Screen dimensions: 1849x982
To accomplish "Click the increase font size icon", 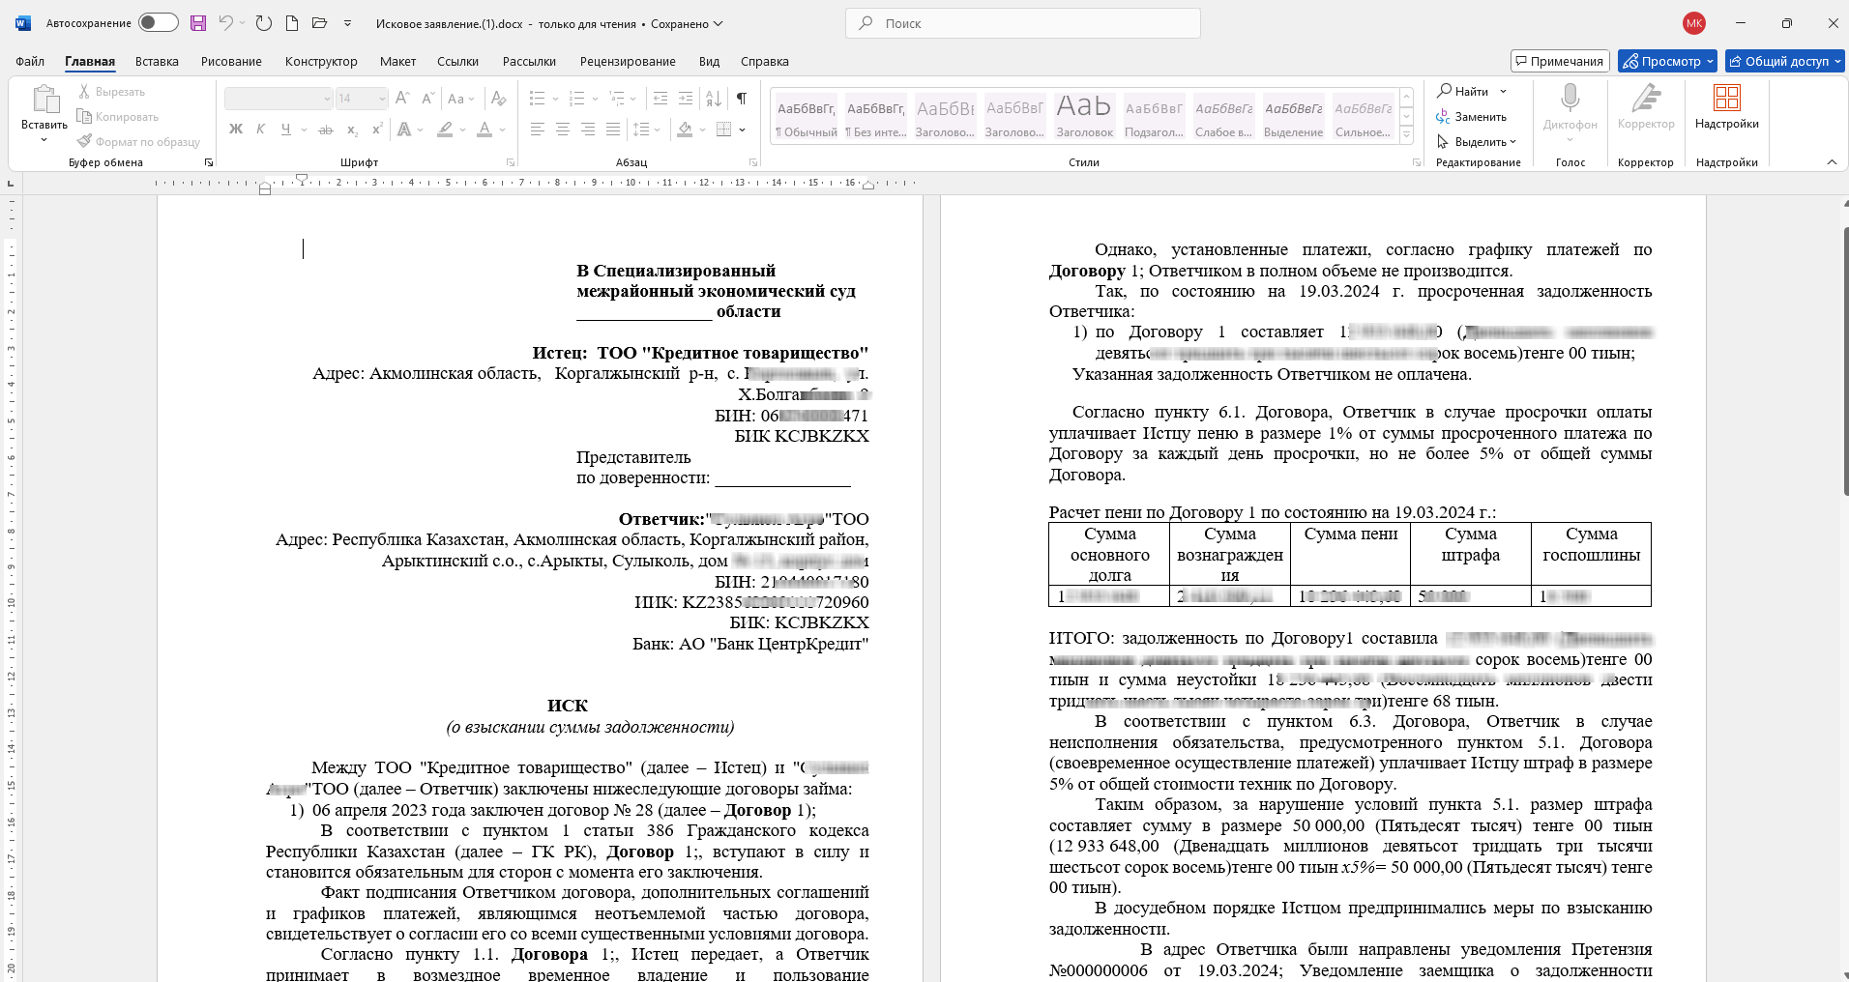I will [x=402, y=99].
